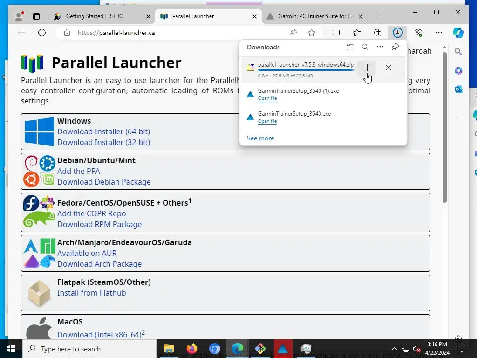Close the Parallel Launcher tab
This screenshot has width=477, height=358.
pos(254,16)
